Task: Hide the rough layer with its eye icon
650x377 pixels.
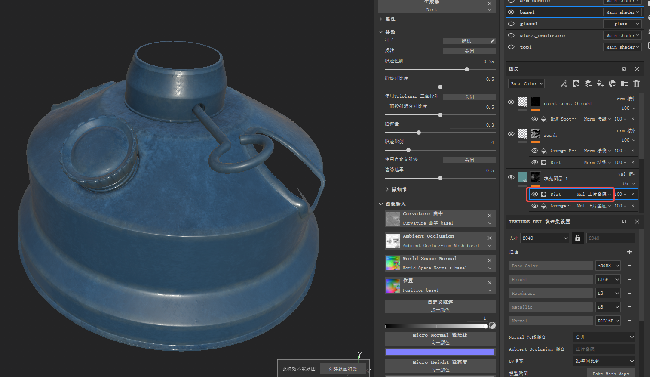Action: click(511, 134)
